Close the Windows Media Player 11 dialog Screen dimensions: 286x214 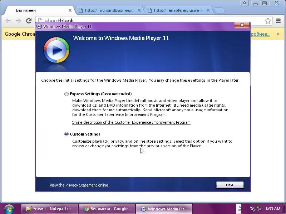click(x=242, y=25)
